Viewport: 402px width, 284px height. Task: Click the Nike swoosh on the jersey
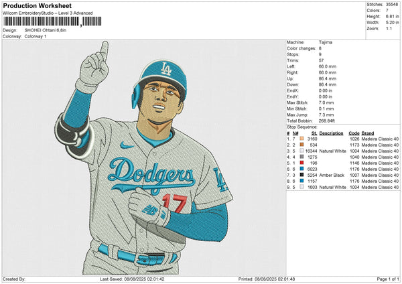127,145
